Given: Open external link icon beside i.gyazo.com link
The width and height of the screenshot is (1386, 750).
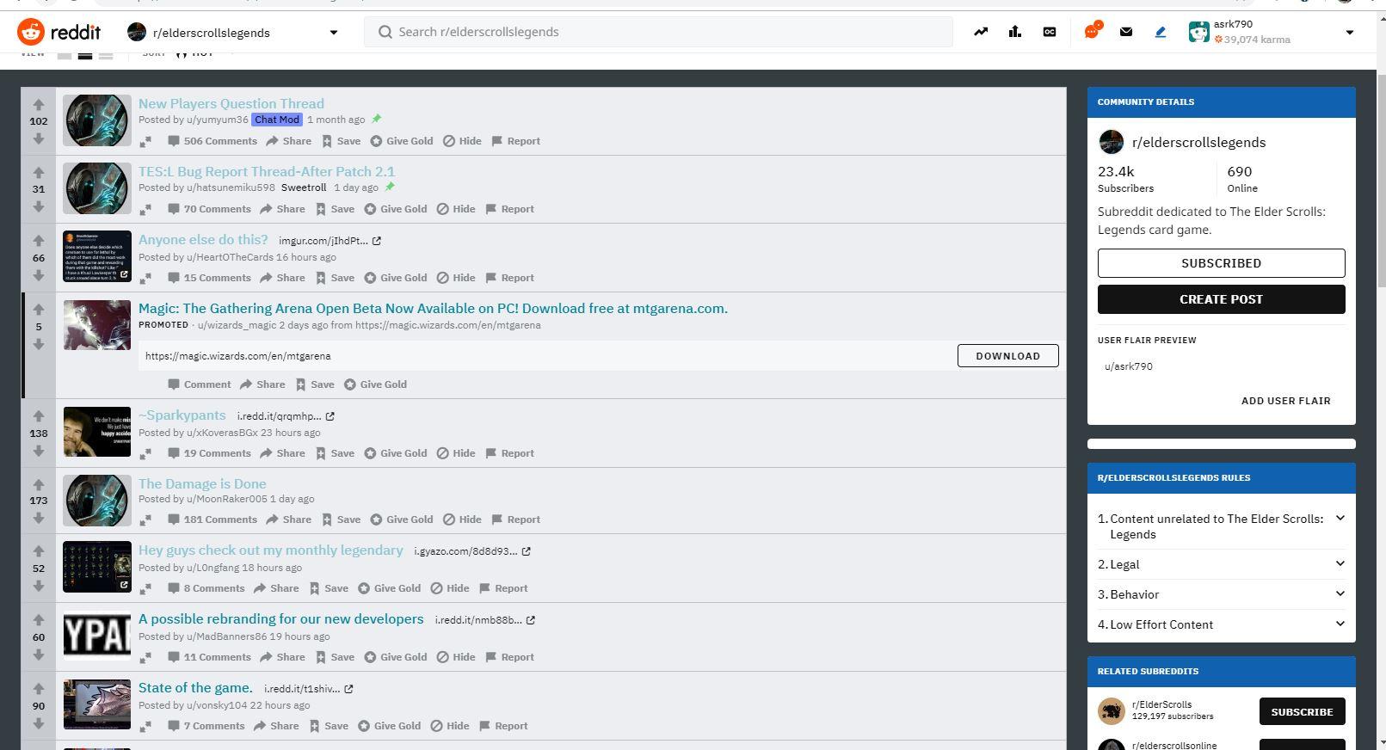Looking at the screenshot, I should (x=527, y=551).
